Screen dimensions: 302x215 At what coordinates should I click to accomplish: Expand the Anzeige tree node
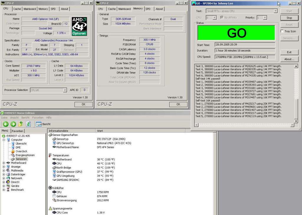(x=4, y=166)
